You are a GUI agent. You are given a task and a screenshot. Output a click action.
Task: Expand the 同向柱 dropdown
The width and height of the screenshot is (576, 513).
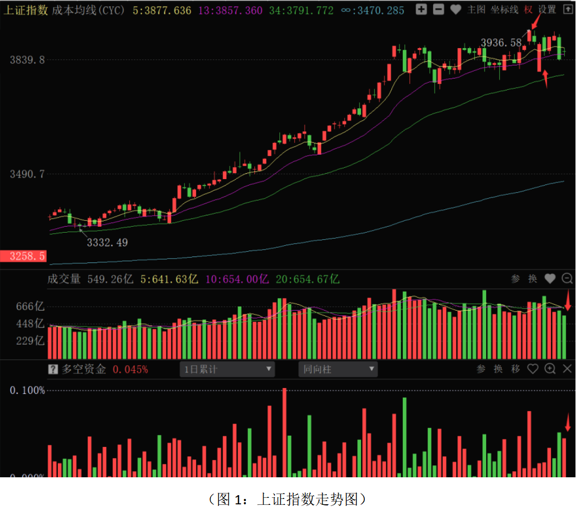pyautogui.click(x=338, y=370)
